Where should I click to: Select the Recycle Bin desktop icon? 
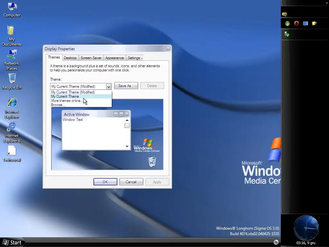pyautogui.click(x=12, y=81)
